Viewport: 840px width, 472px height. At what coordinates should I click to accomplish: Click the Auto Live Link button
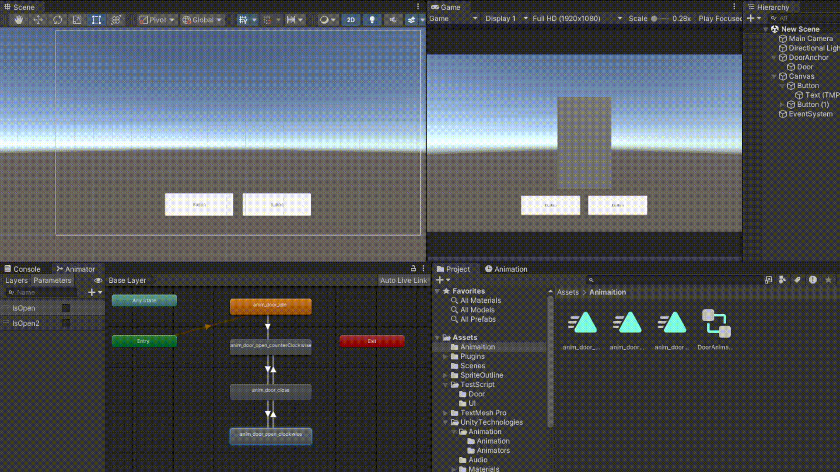click(x=403, y=281)
